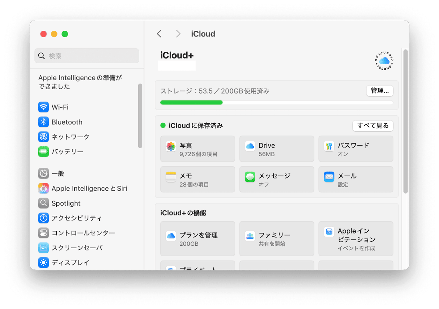
Task: Select コントロールセンター in the sidebar
Action: click(x=43, y=233)
